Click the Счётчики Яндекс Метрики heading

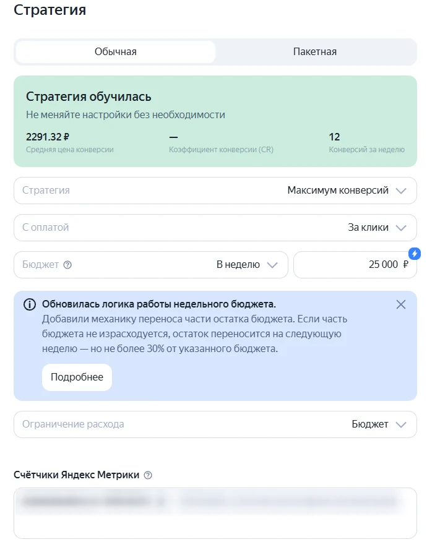tap(76, 475)
